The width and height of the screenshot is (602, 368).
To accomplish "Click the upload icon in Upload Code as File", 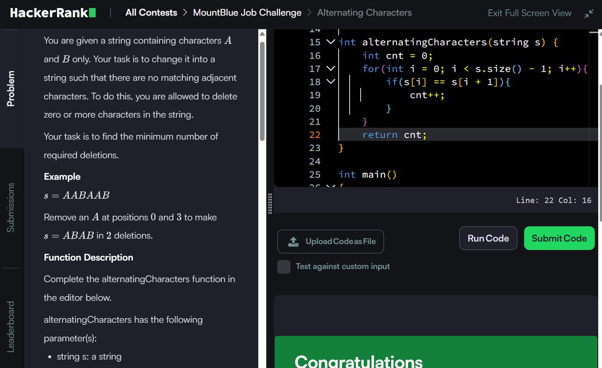I will [293, 241].
